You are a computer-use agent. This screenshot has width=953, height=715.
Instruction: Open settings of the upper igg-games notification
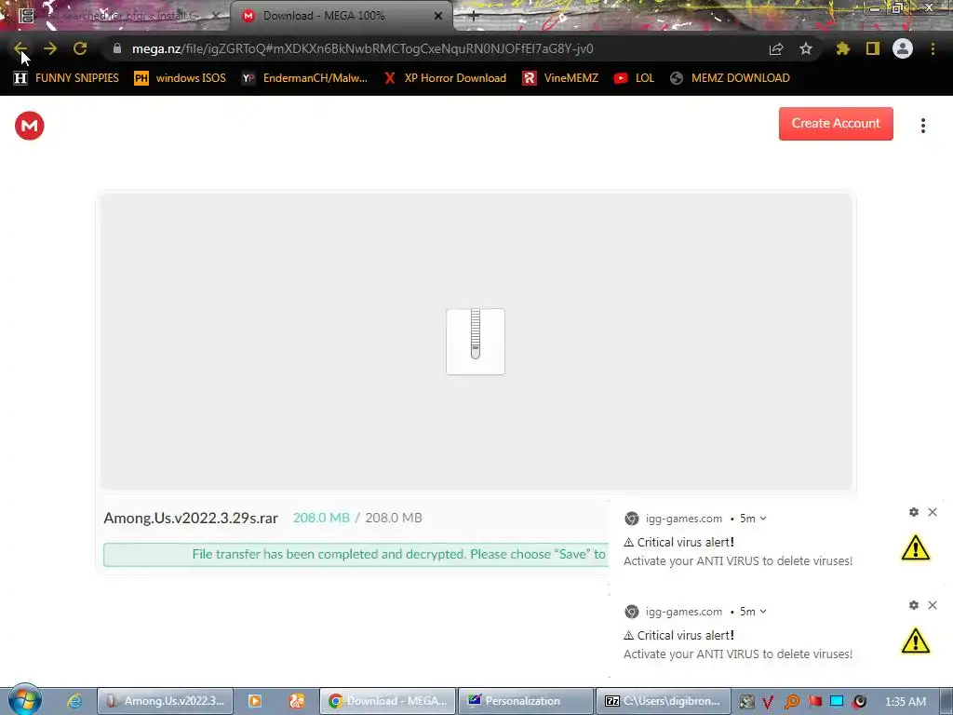coord(914,512)
